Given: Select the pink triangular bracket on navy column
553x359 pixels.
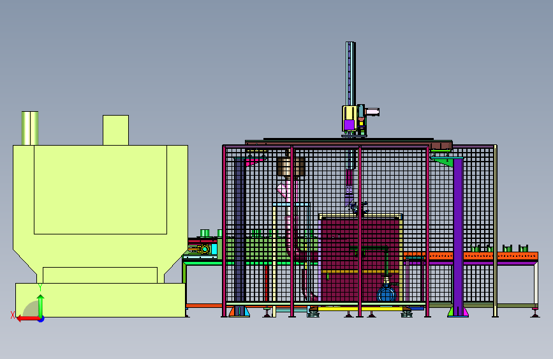Looking at the screenshot, I should (x=254, y=162).
